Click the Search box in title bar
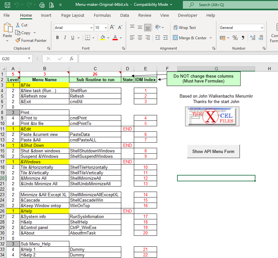278x258 pixels. point(230,5)
